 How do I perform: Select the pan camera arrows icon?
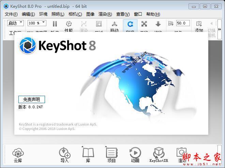coord(144,24)
